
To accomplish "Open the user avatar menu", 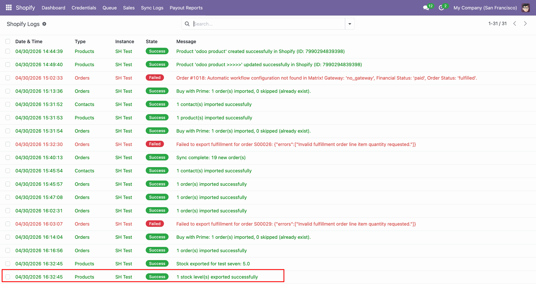I will point(526,8).
